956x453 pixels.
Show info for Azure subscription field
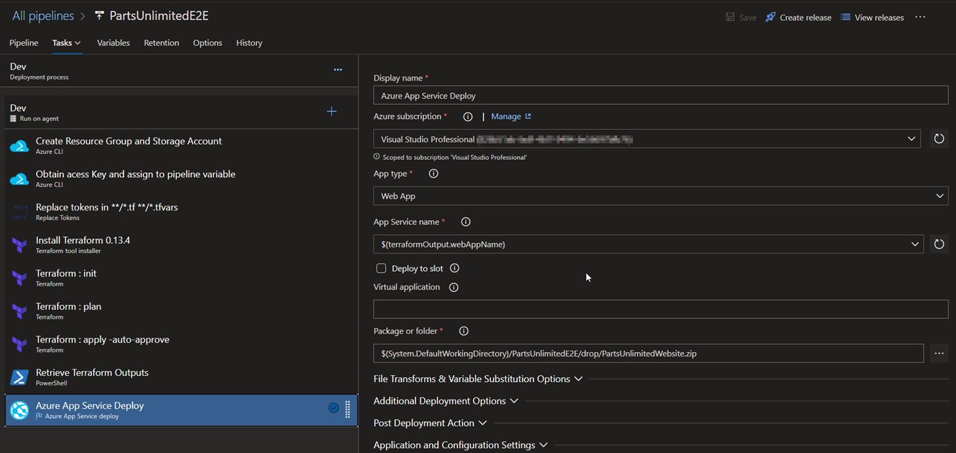[x=468, y=117]
